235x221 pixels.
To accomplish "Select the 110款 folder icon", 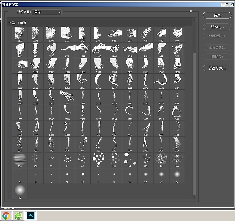I will 14,23.
